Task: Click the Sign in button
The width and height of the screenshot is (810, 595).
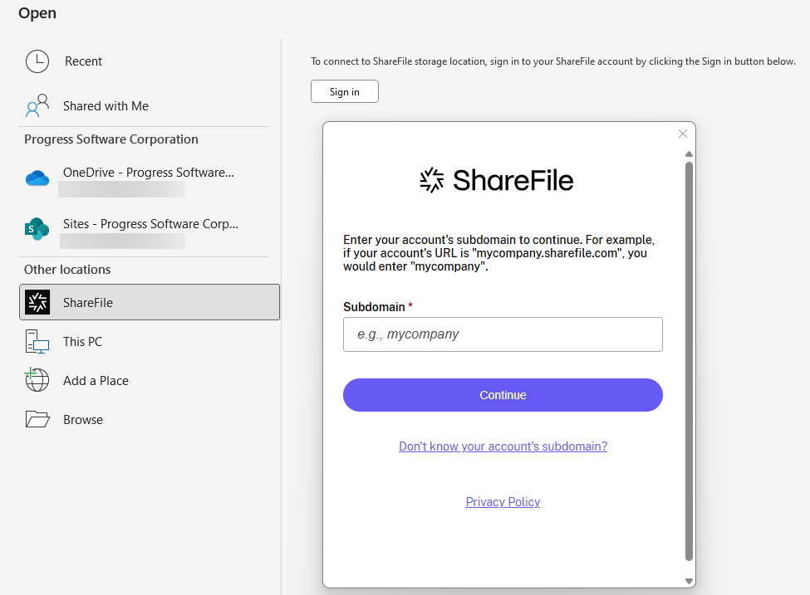Action: (x=345, y=91)
